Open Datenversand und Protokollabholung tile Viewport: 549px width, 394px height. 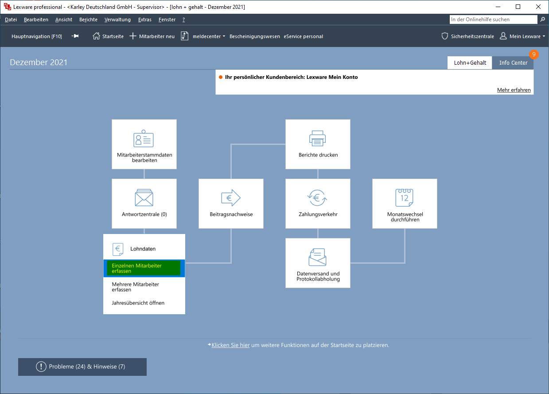coord(318,263)
